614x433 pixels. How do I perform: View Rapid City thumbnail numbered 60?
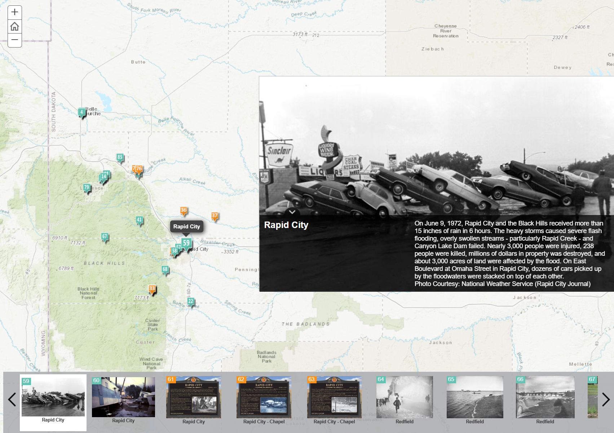(124, 397)
